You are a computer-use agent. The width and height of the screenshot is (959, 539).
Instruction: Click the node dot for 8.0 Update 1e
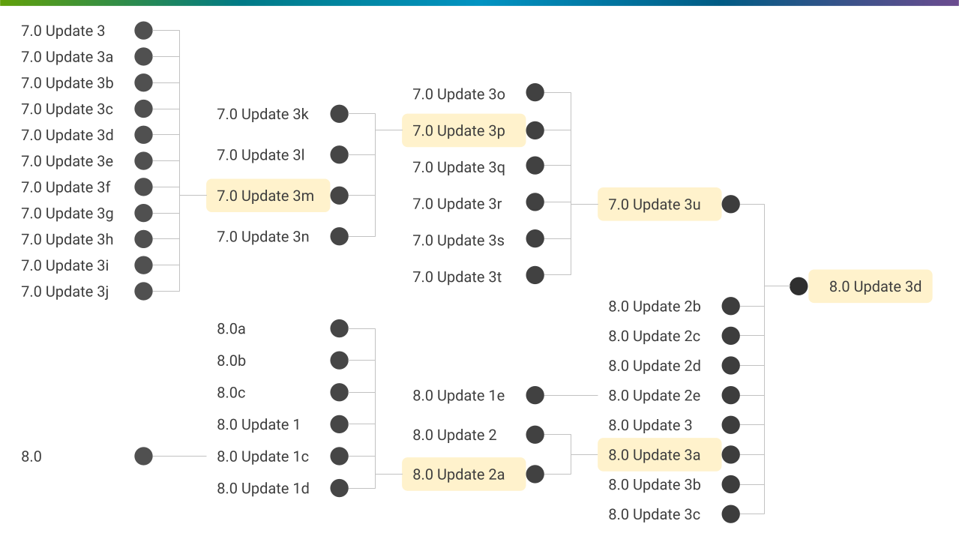pos(535,395)
